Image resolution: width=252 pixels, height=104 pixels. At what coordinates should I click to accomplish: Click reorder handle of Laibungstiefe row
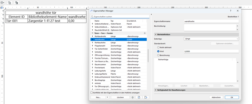coord(92,71)
